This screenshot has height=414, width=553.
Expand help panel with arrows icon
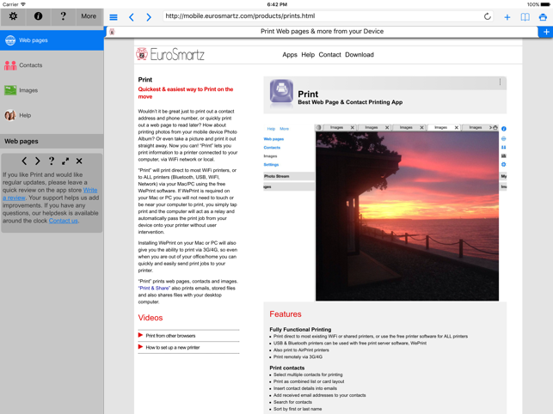tap(65, 161)
